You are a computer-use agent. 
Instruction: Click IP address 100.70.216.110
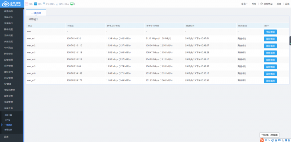[75, 45]
